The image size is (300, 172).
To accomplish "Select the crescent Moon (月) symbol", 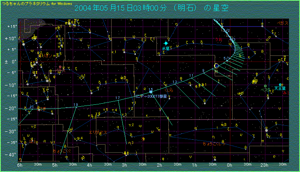I will [217, 66].
